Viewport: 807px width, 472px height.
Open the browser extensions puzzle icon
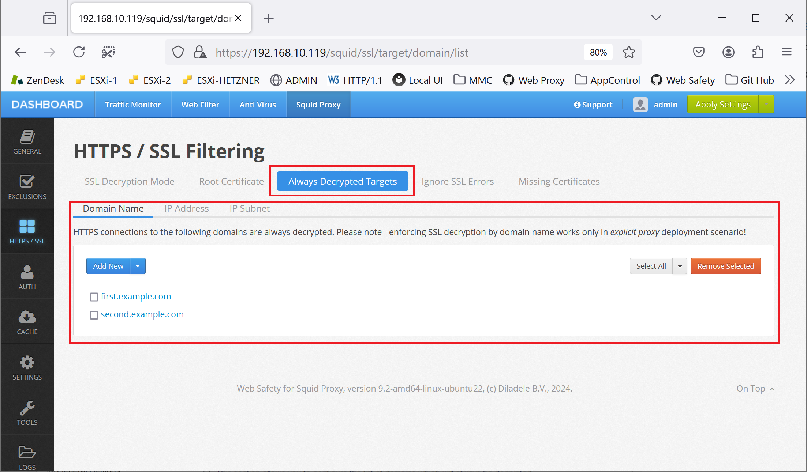click(758, 52)
